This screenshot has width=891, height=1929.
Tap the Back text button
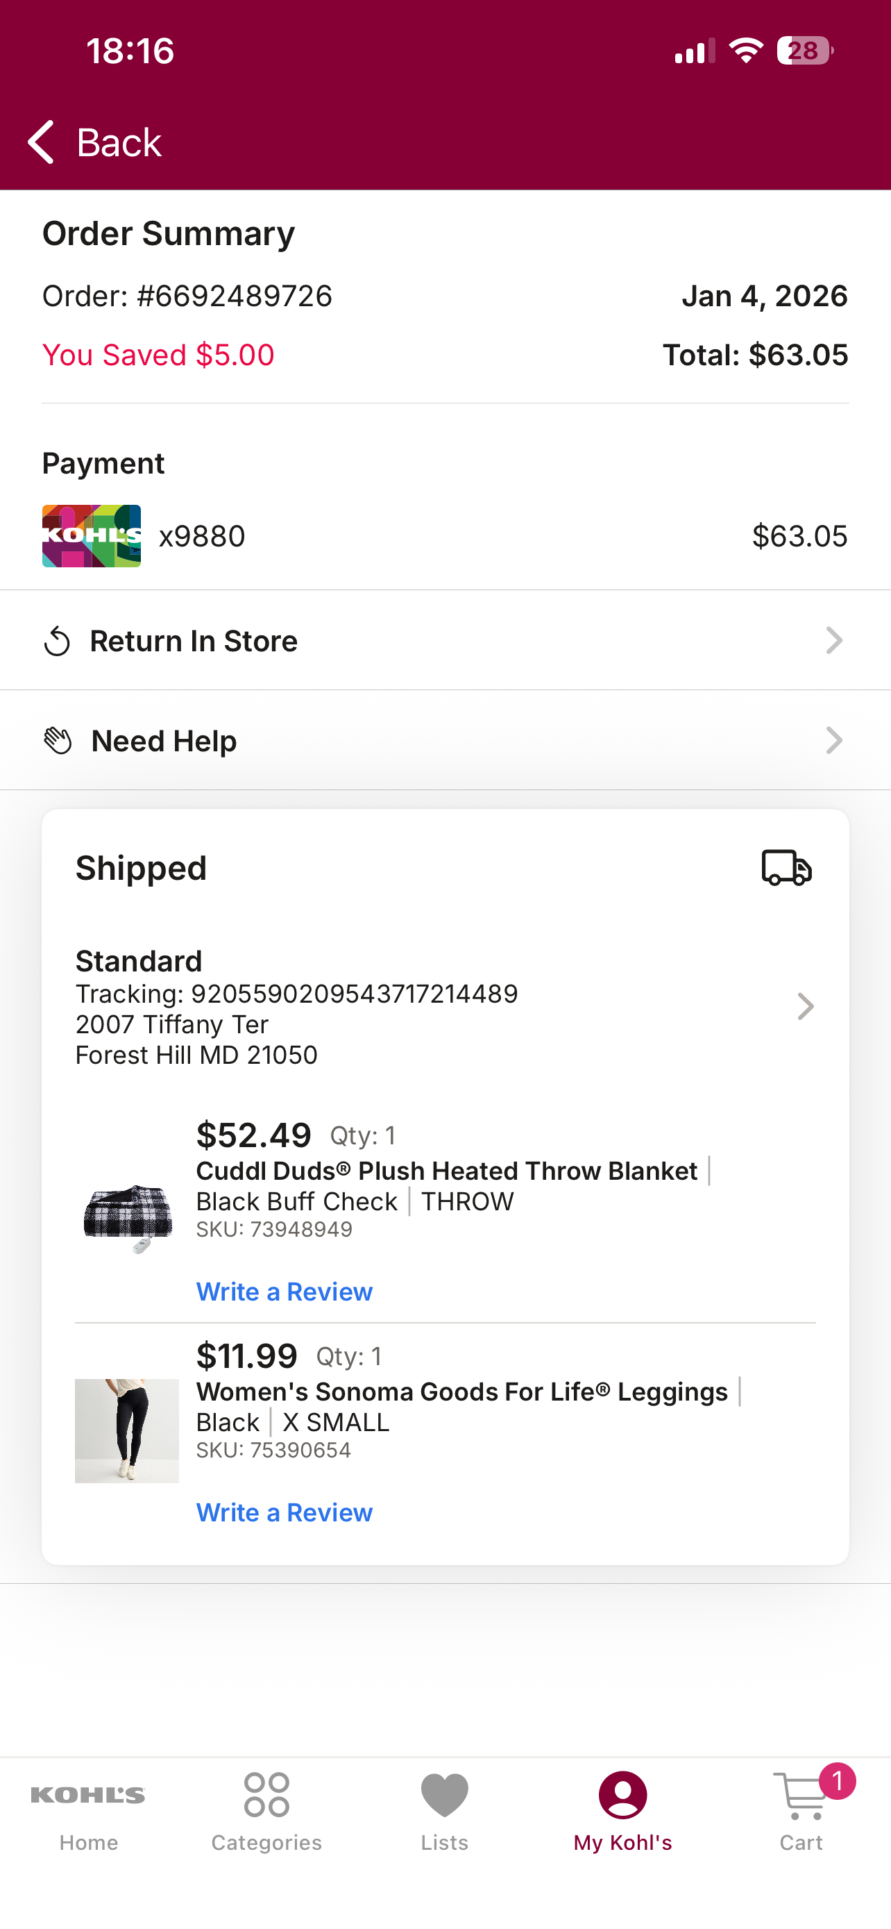[119, 142]
